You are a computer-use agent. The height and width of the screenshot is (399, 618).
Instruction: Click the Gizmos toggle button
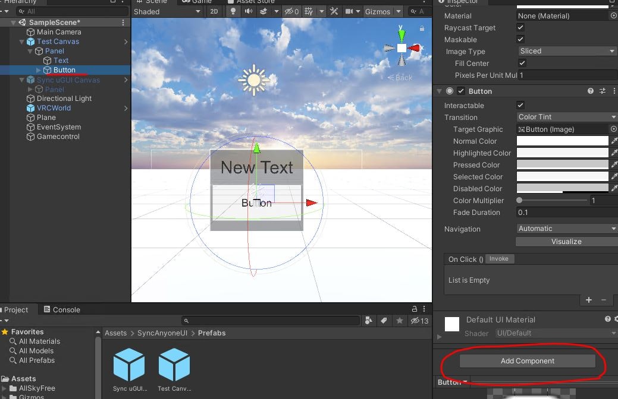(x=378, y=11)
